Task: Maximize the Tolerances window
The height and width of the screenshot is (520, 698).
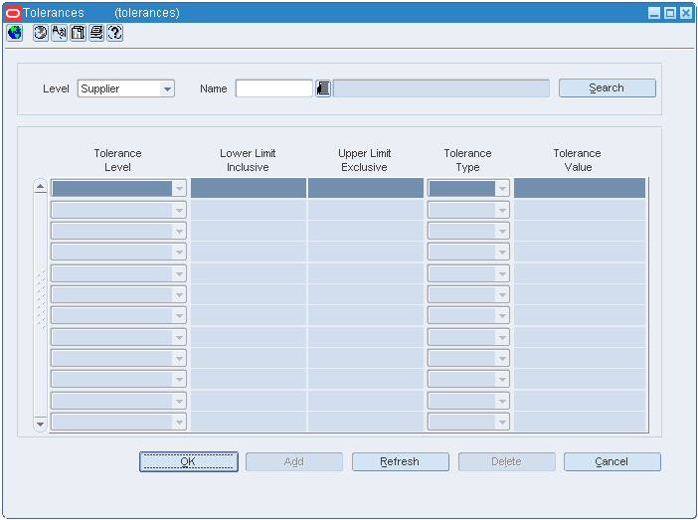Action: [x=670, y=13]
